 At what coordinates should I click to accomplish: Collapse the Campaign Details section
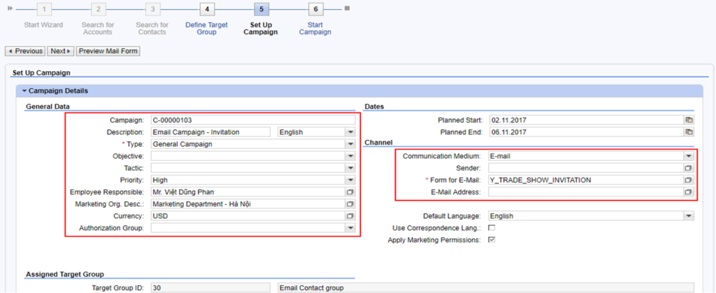pos(24,91)
